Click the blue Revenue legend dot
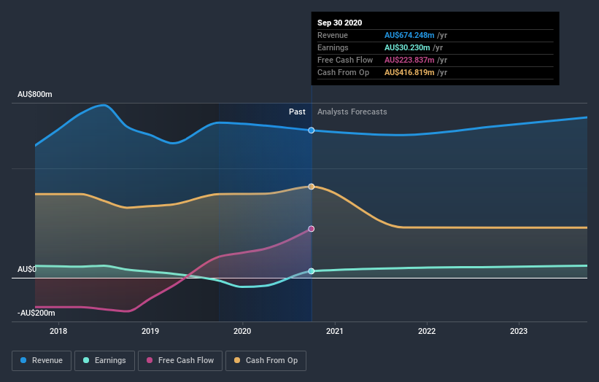Image resolution: width=599 pixels, height=382 pixels. click(x=23, y=360)
